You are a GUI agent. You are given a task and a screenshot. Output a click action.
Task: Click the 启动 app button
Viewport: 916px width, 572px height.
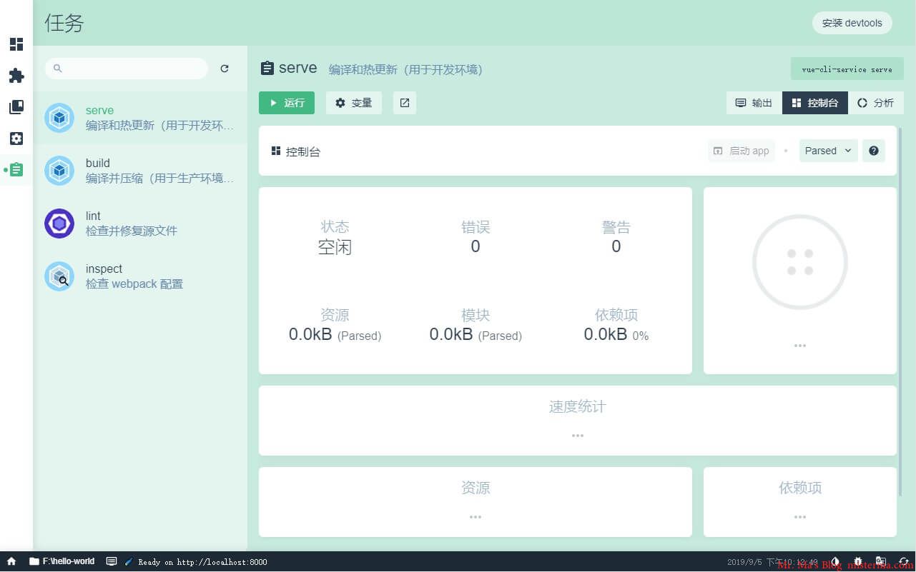(742, 151)
